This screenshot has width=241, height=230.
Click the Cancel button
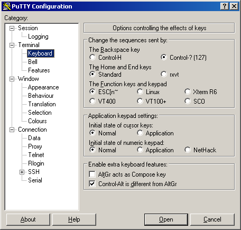coord(212,219)
